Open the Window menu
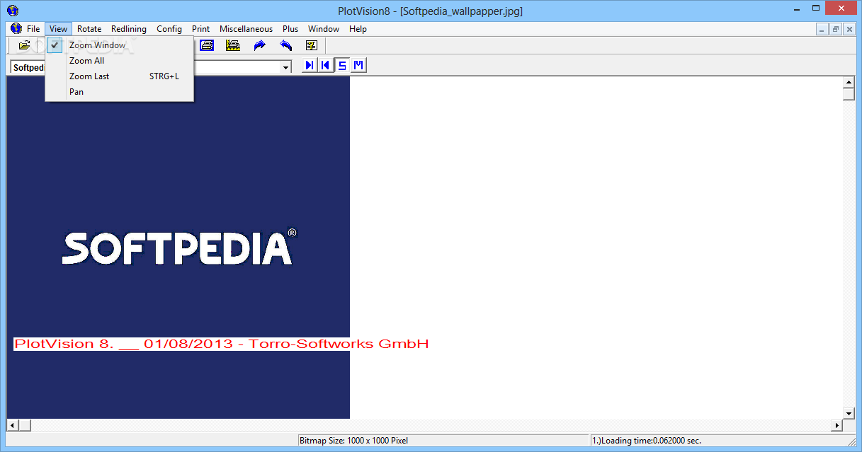This screenshot has height=452, width=862. (324, 29)
